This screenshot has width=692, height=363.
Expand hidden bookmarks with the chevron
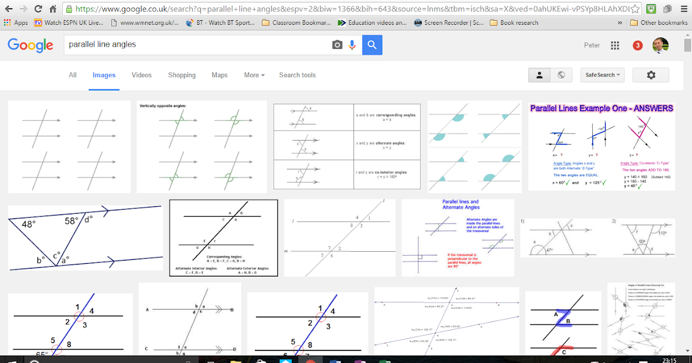pos(619,22)
